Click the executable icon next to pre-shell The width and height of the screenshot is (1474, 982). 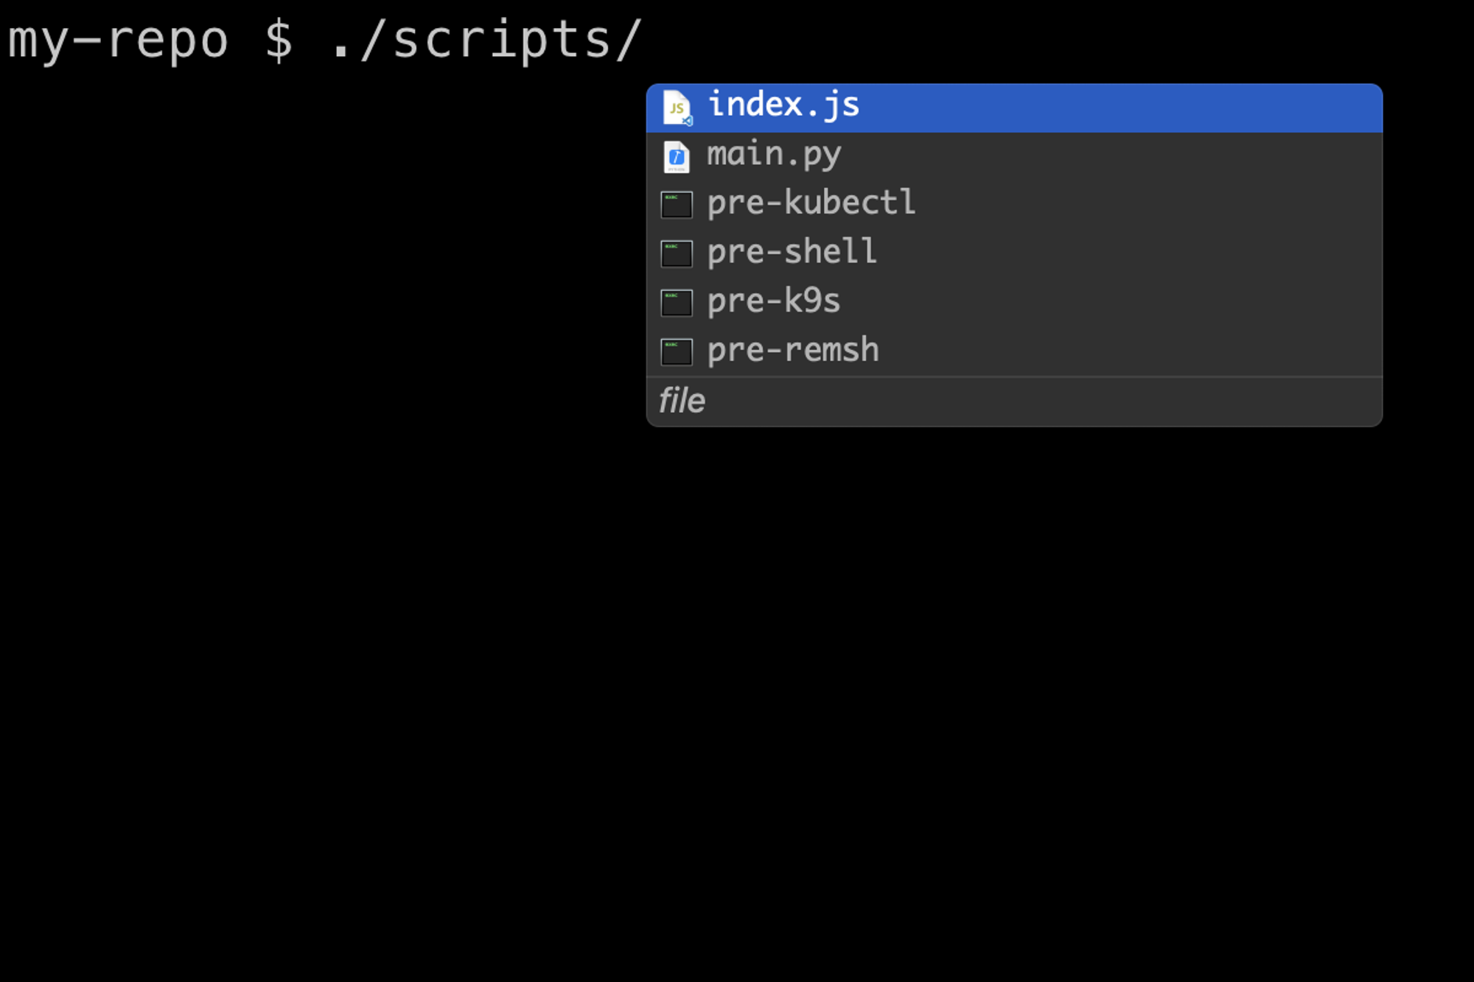(677, 254)
